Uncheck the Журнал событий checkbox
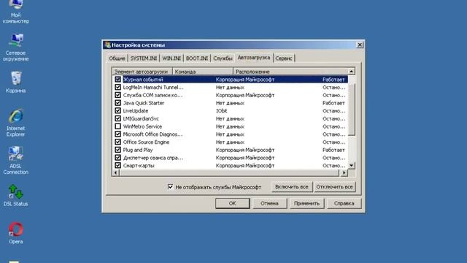 (117, 80)
